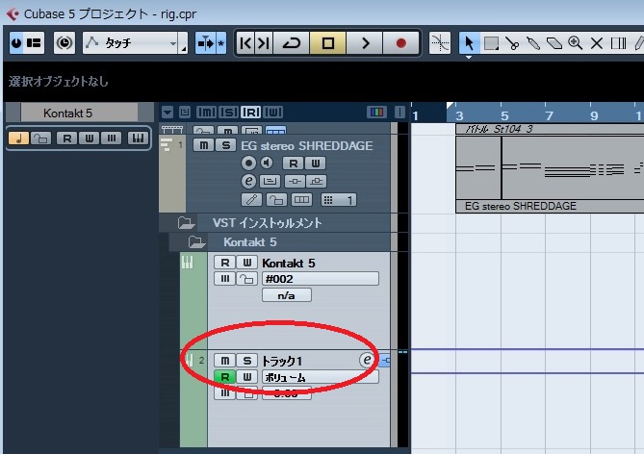Expand the Kontakt 5 folder

[196, 242]
